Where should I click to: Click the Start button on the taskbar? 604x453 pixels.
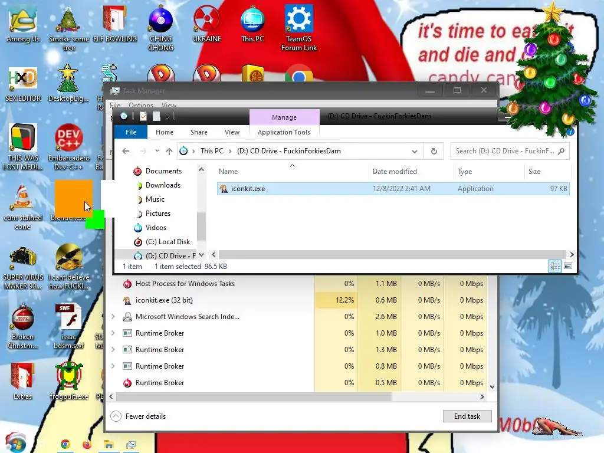(15, 443)
